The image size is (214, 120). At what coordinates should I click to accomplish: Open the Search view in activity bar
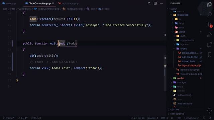(x=210, y=14)
